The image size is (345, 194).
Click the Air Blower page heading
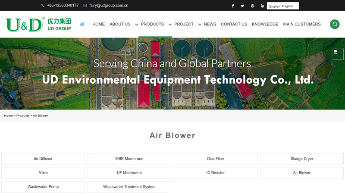click(172, 135)
